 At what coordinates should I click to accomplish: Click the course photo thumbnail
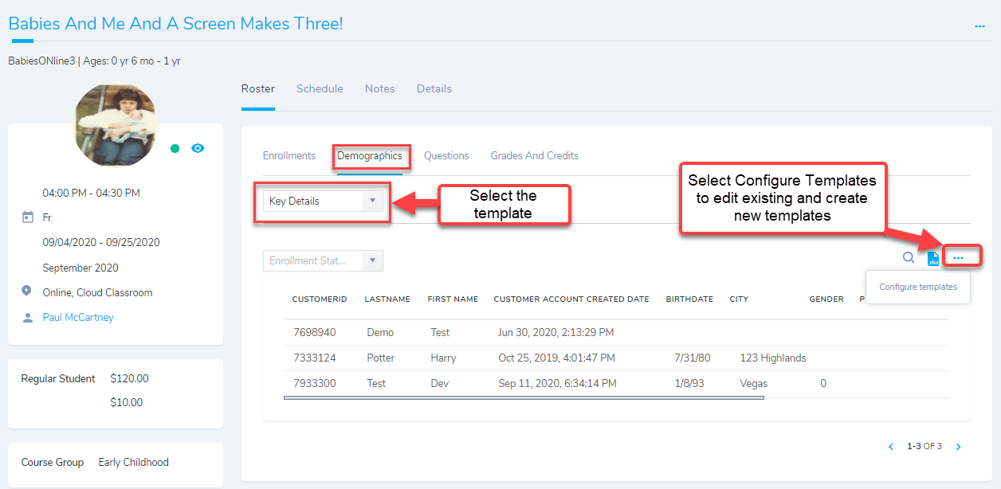click(x=116, y=125)
